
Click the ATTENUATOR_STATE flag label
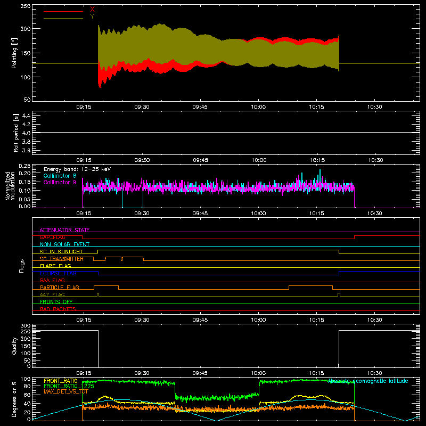[64, 230]
